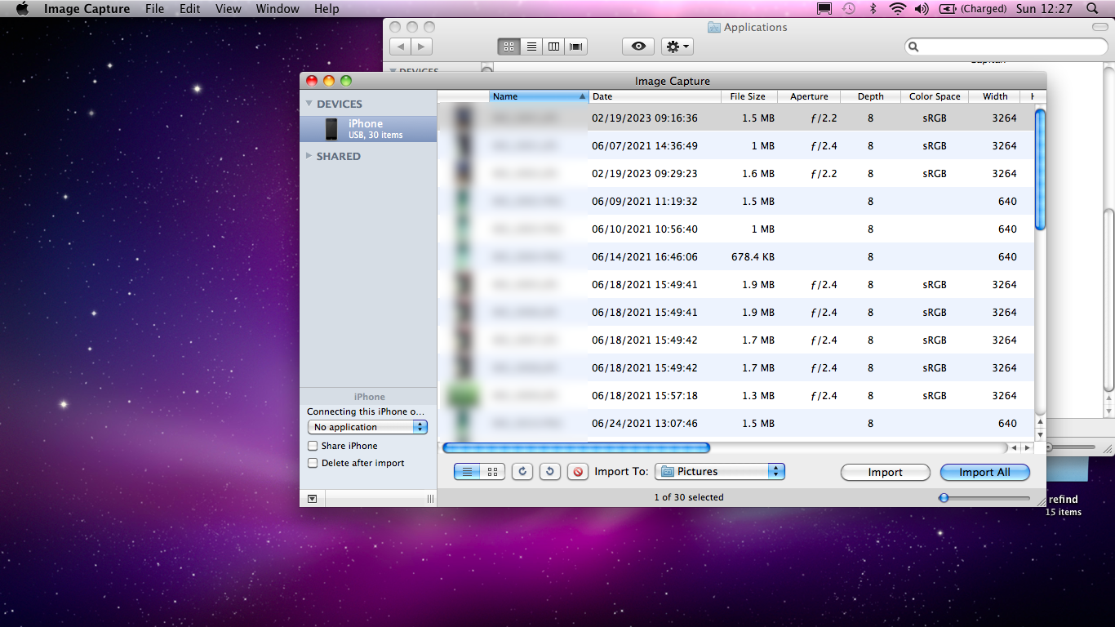The height and width of the screenshot is (627, 1115).
Task: Open Spotlight search magnifier
Action: [x=1093, y=9]
